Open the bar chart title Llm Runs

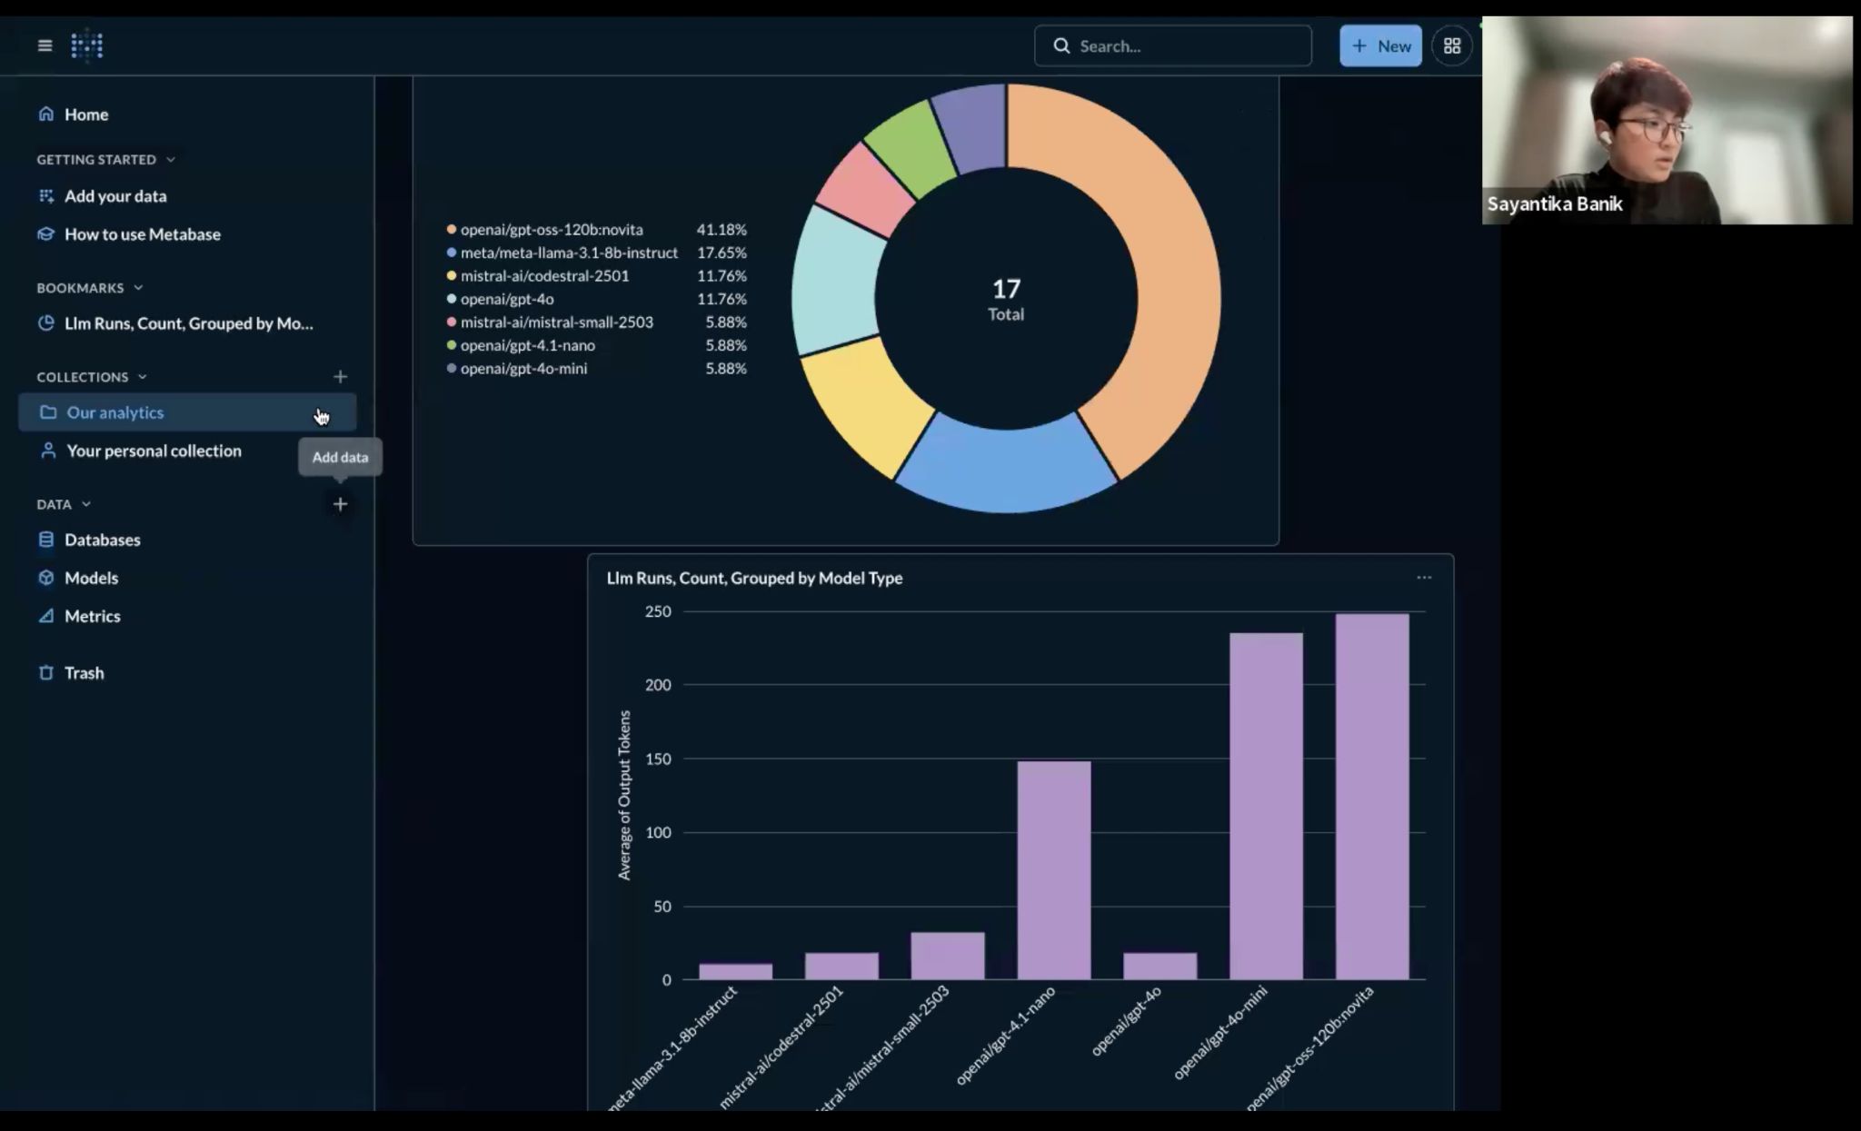tap(754, 577)
